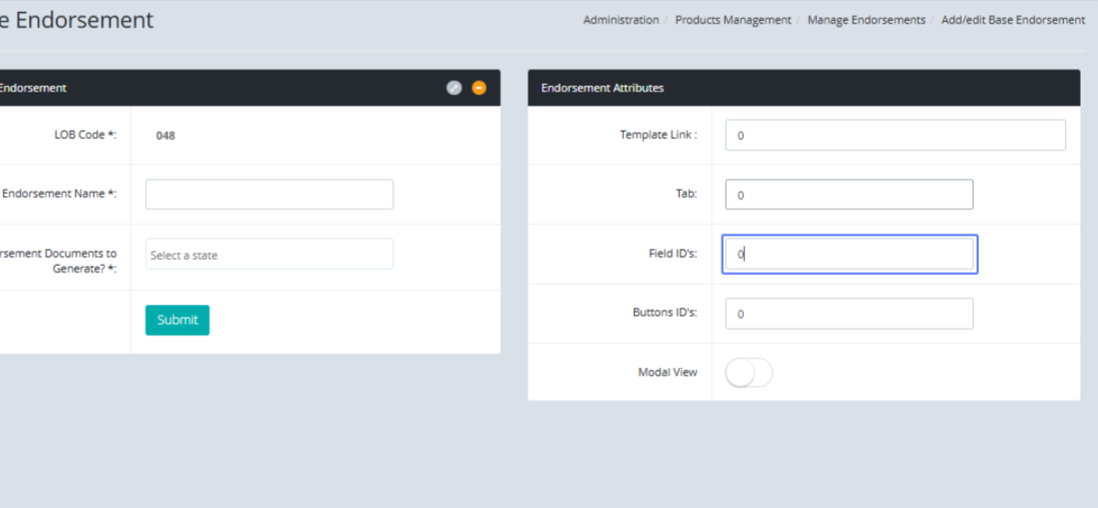Focus the Buttons ID's input box
The image size is (1098, 508).
[x=849, y=313]
